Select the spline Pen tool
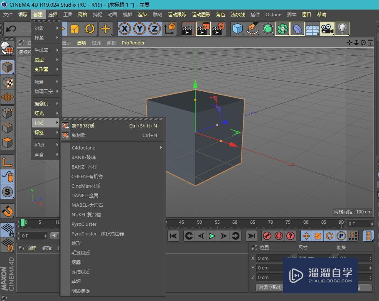 pos(253,29)
